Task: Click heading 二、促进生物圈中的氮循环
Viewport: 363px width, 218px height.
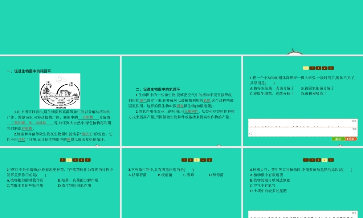Action: pos(158,89)
